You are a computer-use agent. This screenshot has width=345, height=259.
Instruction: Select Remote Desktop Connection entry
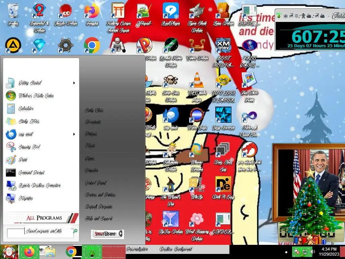[41, 185]
